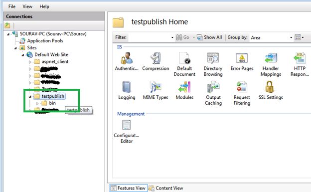Open Directory Browsing settings
The height and width of the screenshot is (192, 311).
pos(213,64)
